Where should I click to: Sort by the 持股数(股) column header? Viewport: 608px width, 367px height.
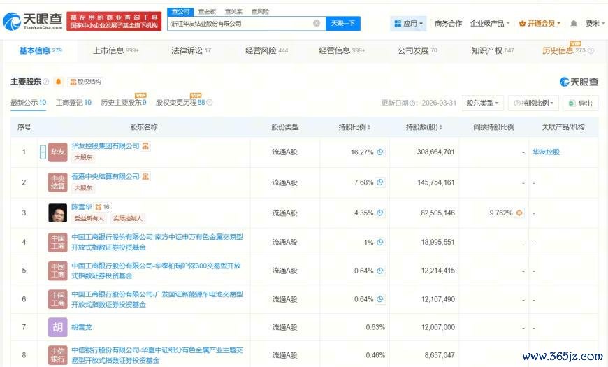coord(424,127)
